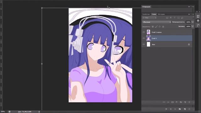Toggle lock all padlock icon
The image size is (201, 113).
163,27
